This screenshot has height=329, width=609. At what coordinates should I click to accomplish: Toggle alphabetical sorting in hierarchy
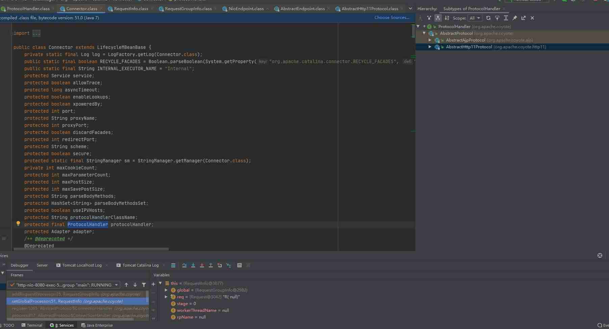point(447,18)
